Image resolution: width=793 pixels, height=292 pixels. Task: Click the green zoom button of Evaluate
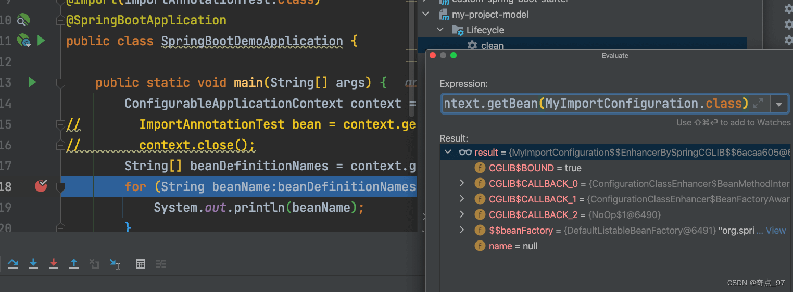coord(454,55)
